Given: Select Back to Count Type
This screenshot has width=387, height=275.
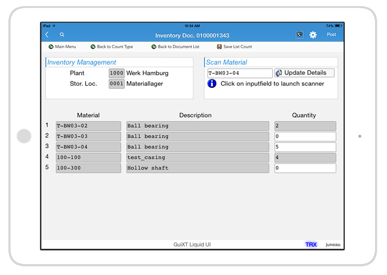Looking at the screenshot, I should tap(112, 47).
